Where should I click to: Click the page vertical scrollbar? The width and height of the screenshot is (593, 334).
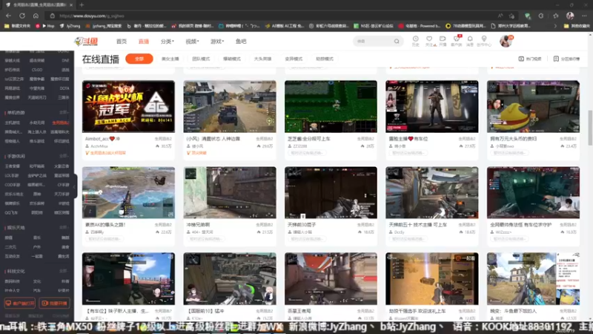click(x=590, y=128)
